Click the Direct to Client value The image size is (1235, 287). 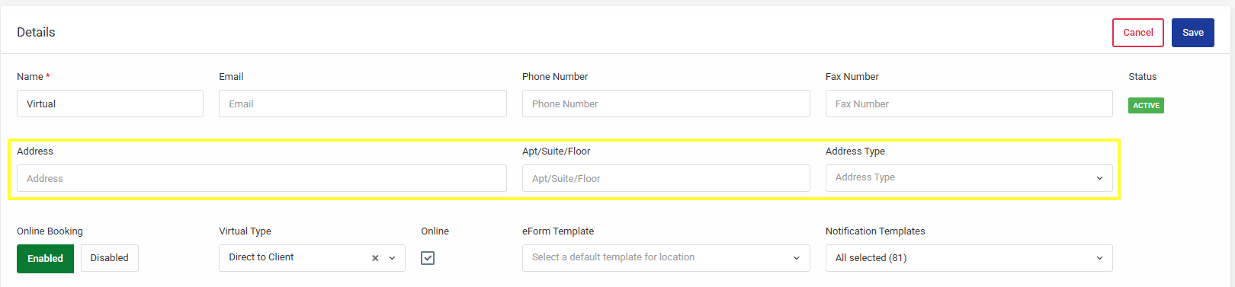[x=261, y=257]
